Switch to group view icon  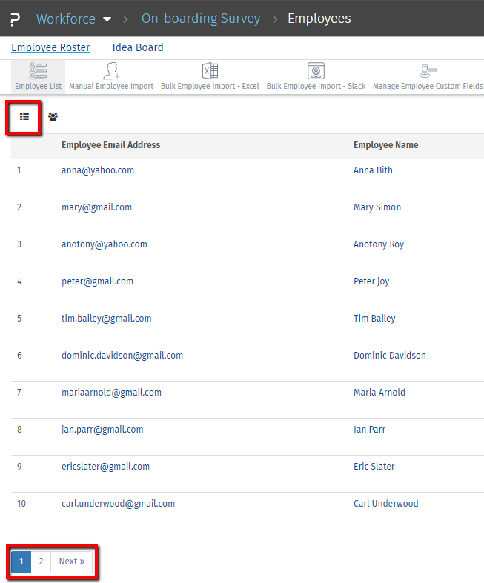pyautogui.click(x=53, y=117)
